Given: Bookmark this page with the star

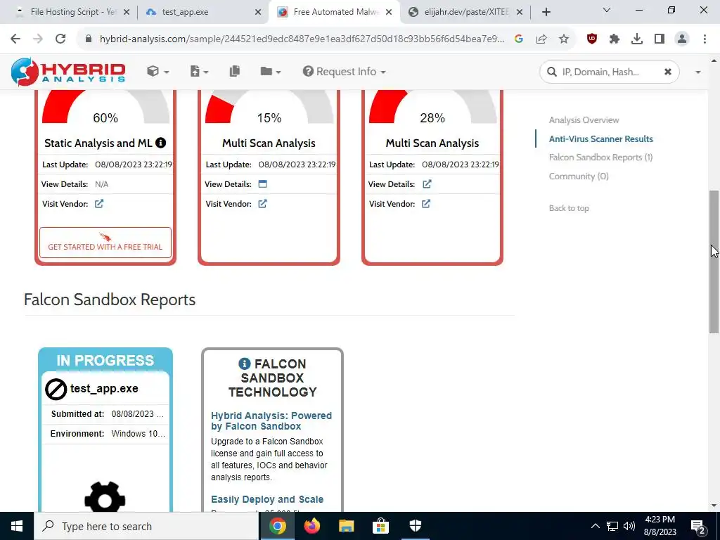Looking at the screenshot, I should 564,39.
